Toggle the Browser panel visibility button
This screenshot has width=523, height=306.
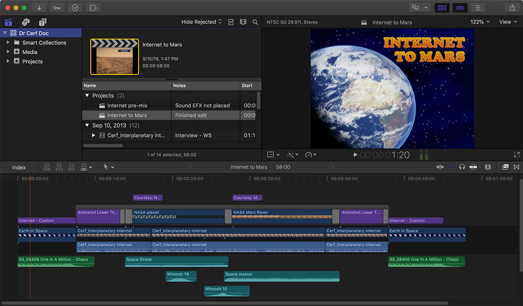[x=442, y=8]
